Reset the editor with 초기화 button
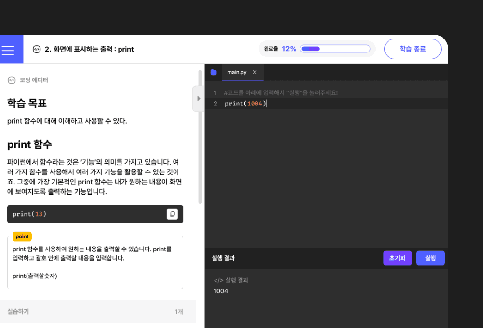 coord(397,258)
